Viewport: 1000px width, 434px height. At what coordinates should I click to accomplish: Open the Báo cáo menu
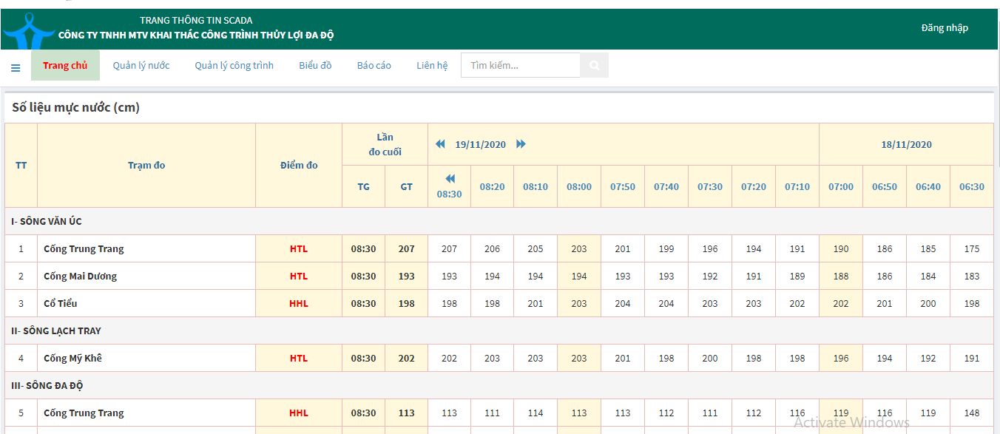pyautogui.click(x=374, y=66)
